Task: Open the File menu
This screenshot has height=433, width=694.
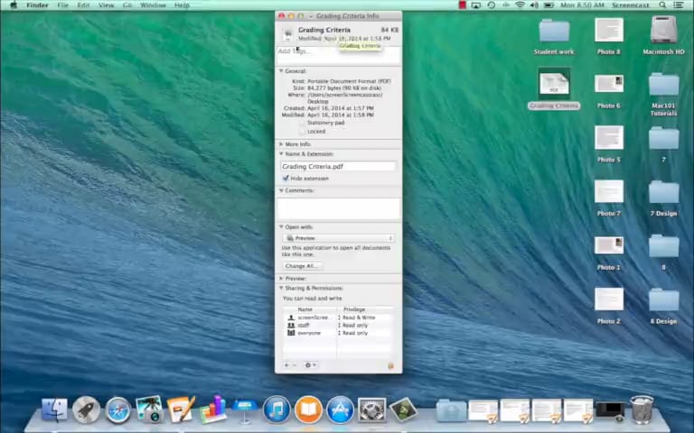Action: point(63,5)
